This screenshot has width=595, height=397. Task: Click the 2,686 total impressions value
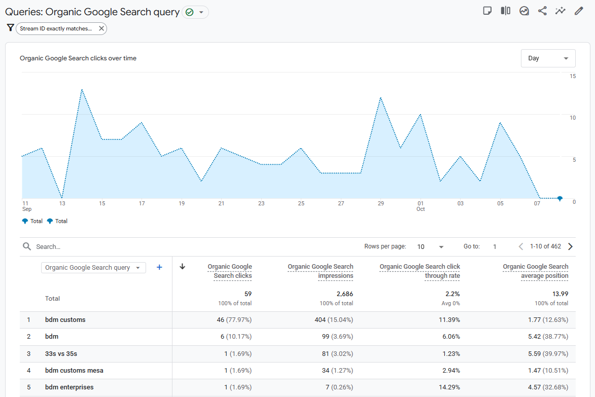(x=344, y=294)
